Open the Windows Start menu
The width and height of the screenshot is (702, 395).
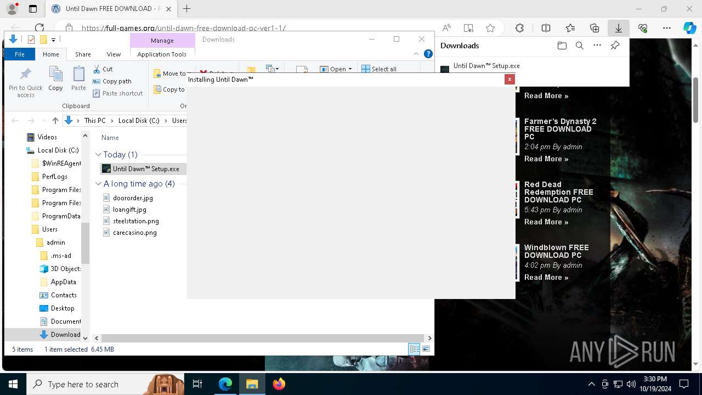[x=13, y=384]
